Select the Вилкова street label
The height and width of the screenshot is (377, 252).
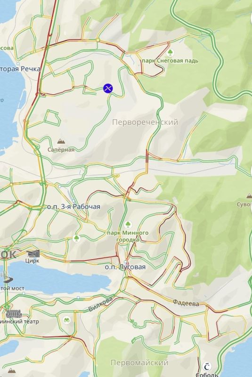coord(100,304)
